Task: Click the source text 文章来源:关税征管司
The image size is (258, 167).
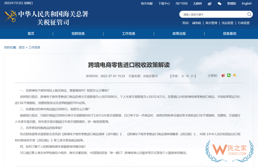Action: 143,76
